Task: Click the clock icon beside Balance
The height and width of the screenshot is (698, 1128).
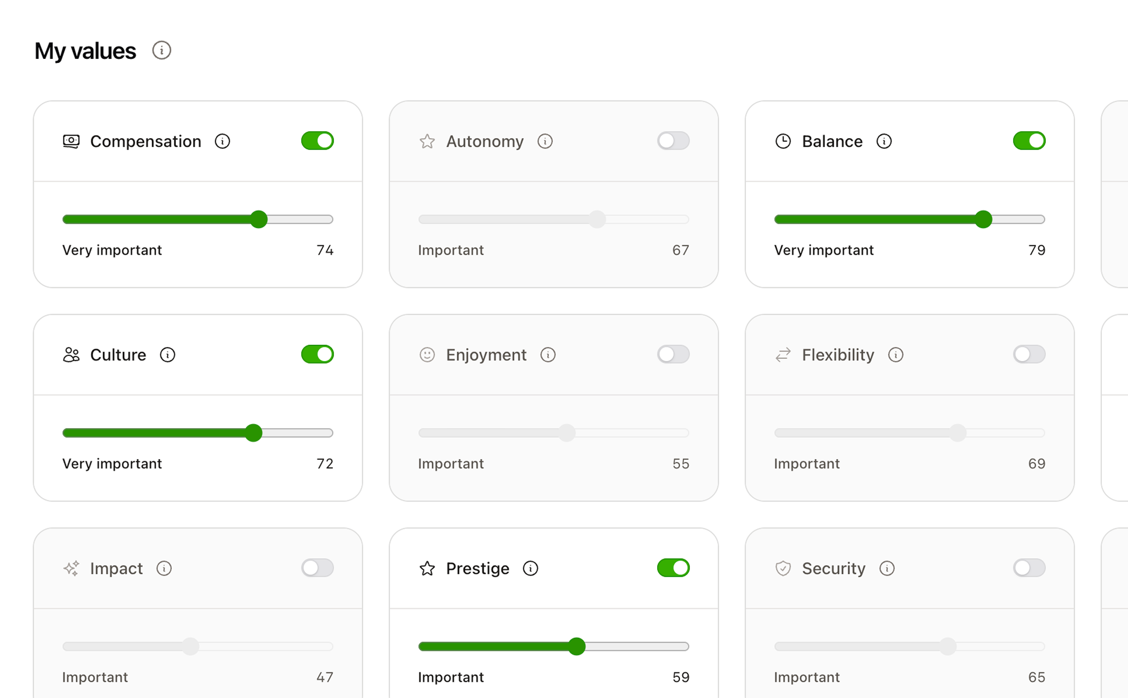Action: pos(783,141)
